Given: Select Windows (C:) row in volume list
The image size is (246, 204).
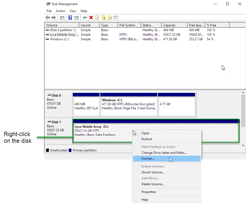Looking at the screenshot, I should tap(59, 39).
